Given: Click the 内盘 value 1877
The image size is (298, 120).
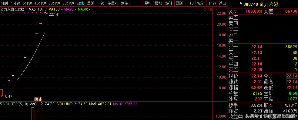Looking at the screenshot, I should coord(293,99).
